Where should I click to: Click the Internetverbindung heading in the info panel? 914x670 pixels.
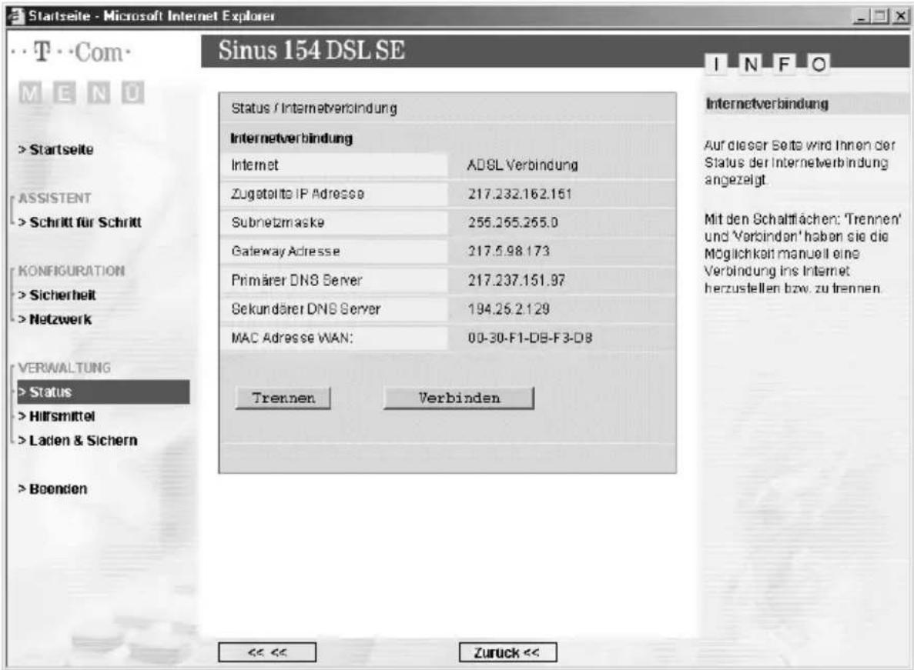(767, 104)
